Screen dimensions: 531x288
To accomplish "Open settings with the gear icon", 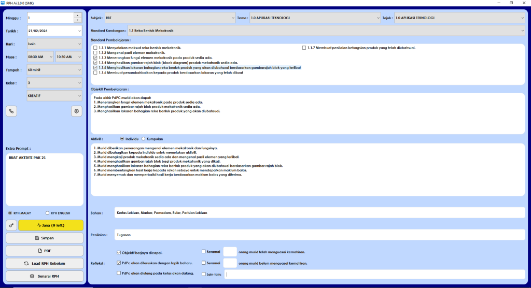I will click(77, 111).
